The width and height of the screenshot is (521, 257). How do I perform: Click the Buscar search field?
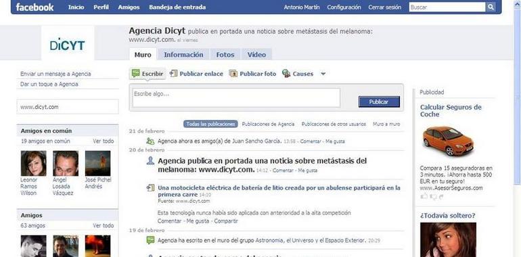click(x=447, y=7)
